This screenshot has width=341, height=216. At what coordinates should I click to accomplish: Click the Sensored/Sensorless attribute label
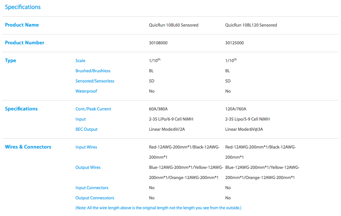[95, 81]
